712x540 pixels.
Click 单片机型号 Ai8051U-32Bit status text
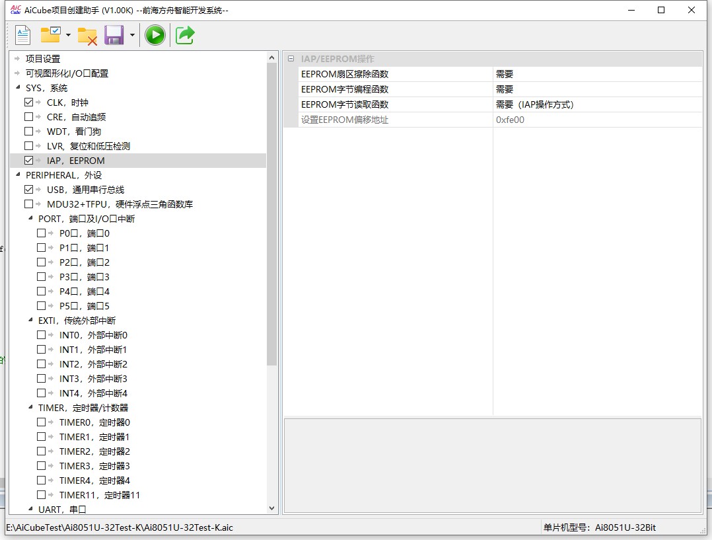[x=600, y=527]
